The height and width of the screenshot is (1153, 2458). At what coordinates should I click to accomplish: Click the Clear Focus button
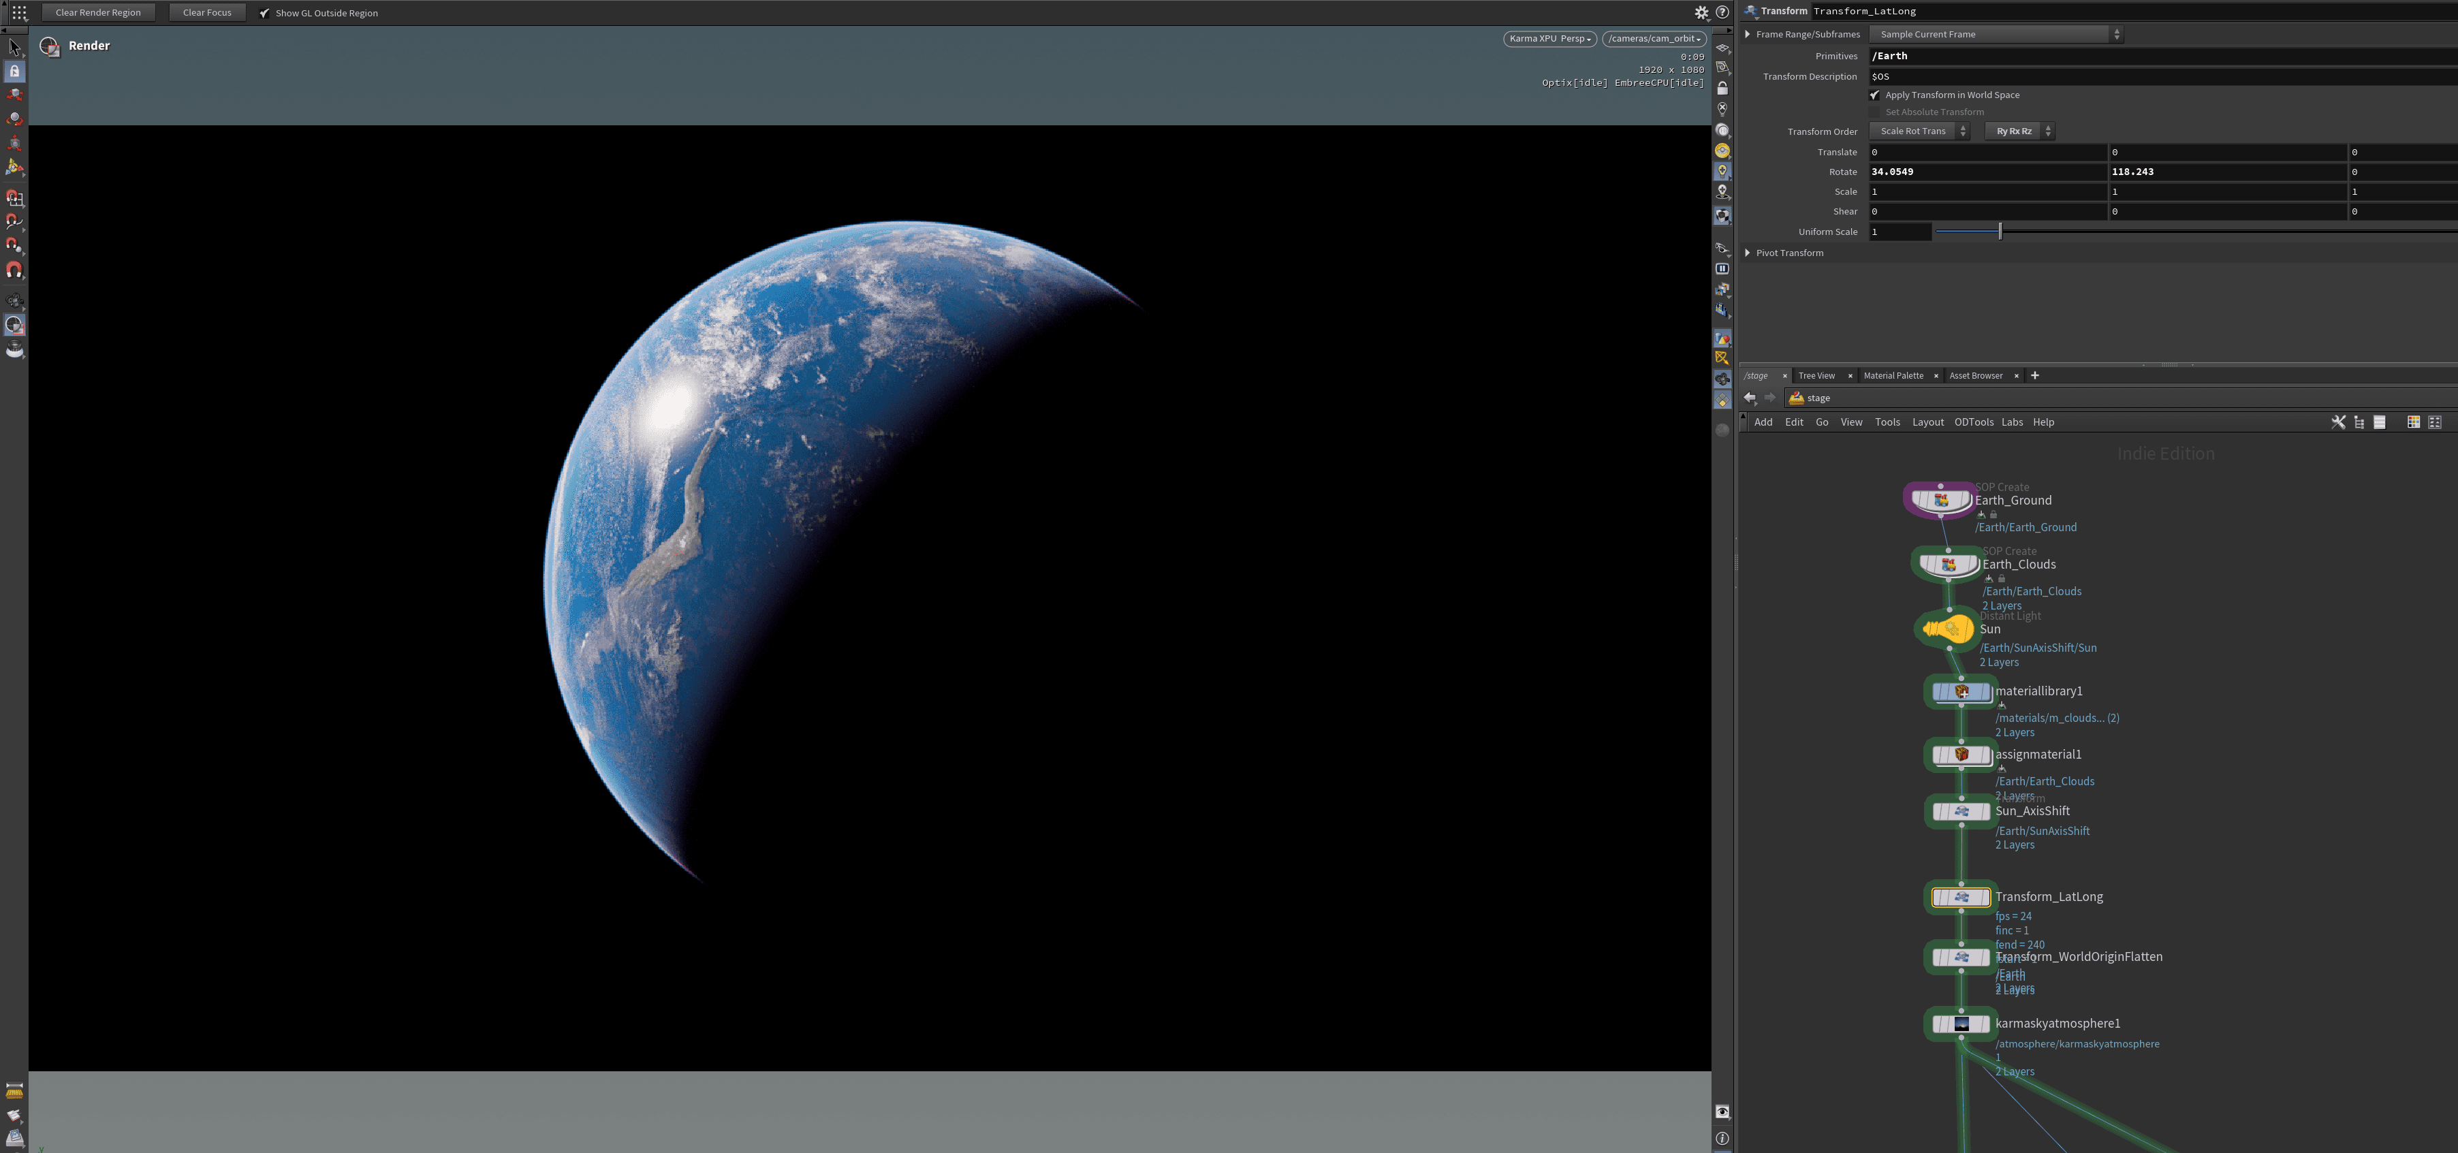(x=206, y=12)
